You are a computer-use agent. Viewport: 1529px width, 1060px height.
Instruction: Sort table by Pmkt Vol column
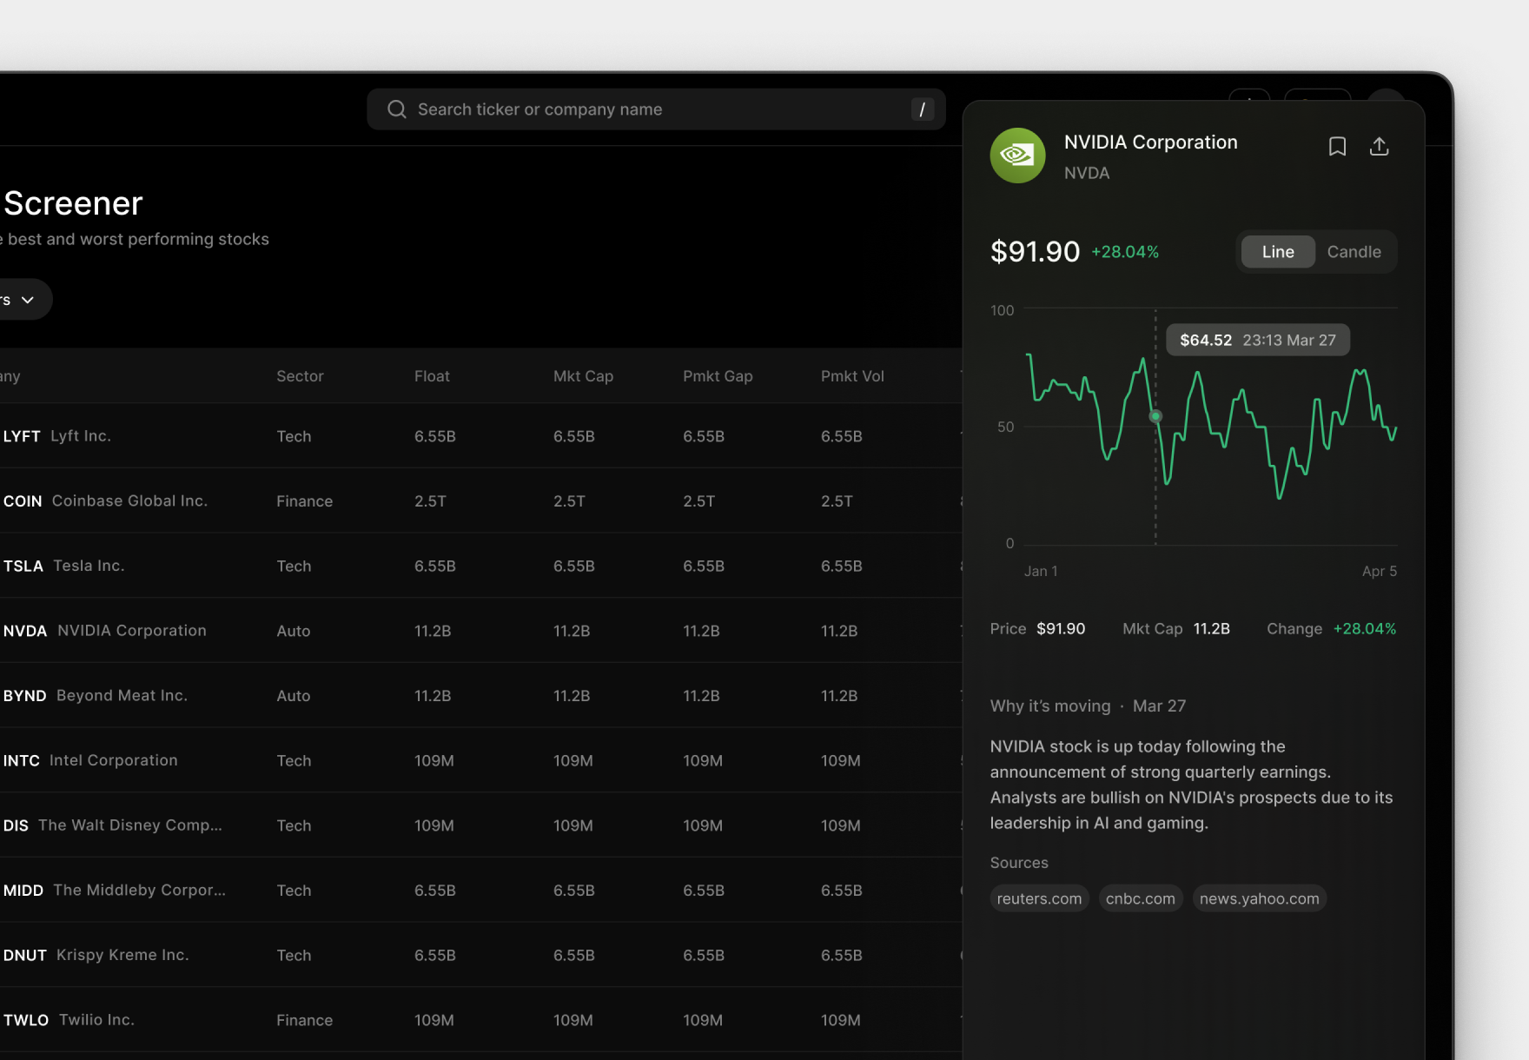coord(852,376)
